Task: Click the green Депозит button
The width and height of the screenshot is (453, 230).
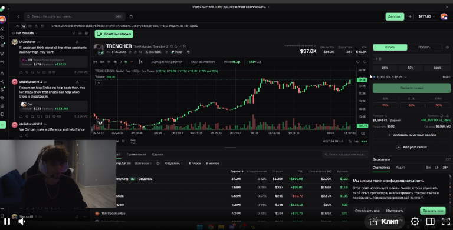Action: tap(395, 16)
